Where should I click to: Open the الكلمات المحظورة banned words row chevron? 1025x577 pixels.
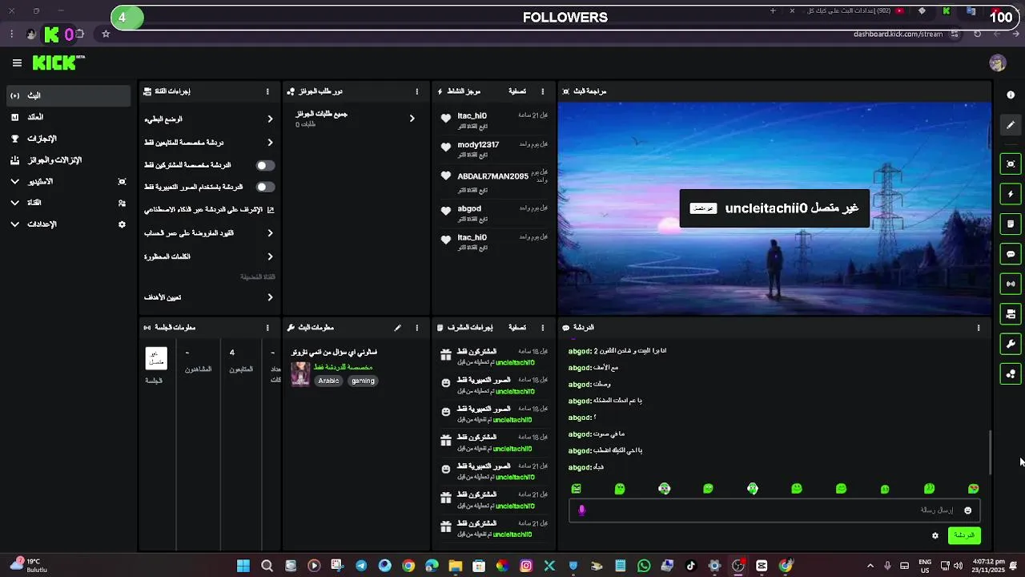(x=270, y=256)
